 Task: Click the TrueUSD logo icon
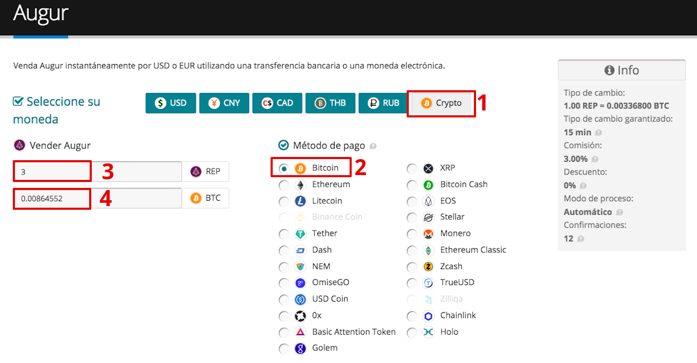pyautogui.click(x=429, y=283)
